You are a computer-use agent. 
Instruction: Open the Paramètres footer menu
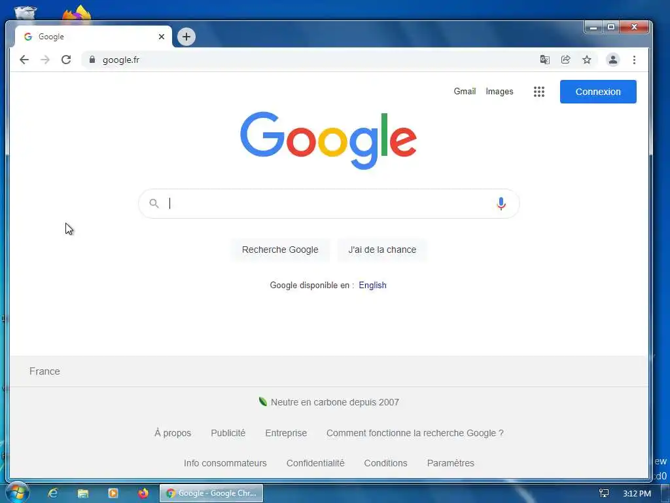pyautogui.click(x=450, y=463)
